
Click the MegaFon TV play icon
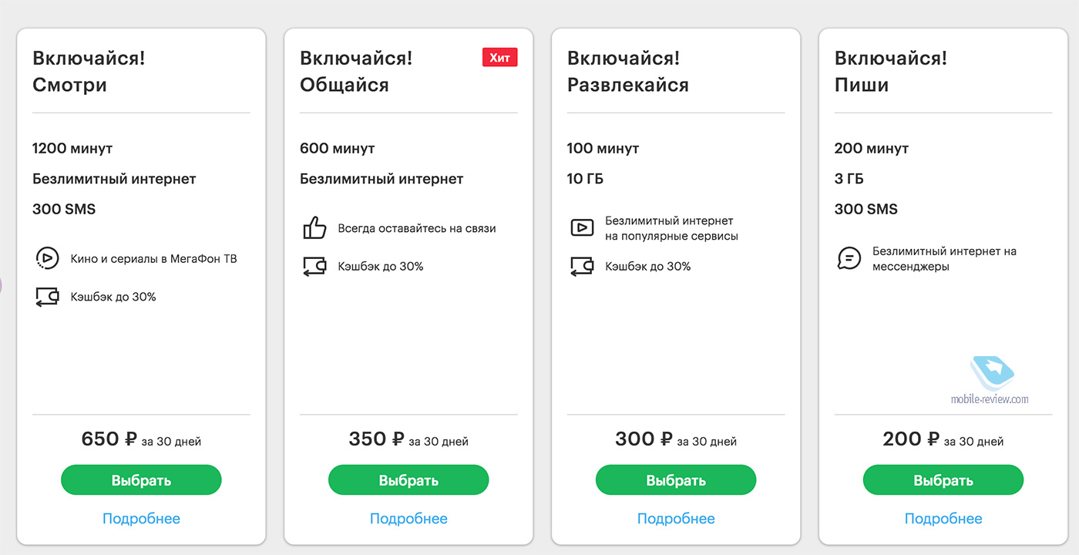(x=47, y=259)
